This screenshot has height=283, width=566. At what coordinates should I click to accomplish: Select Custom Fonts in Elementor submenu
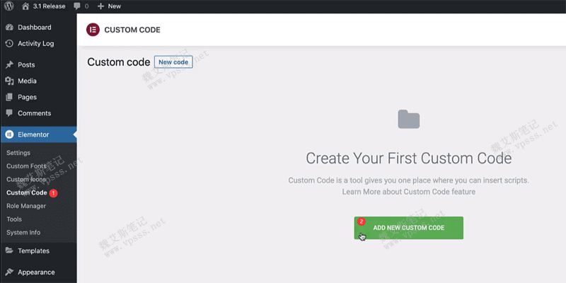point(27,166)
